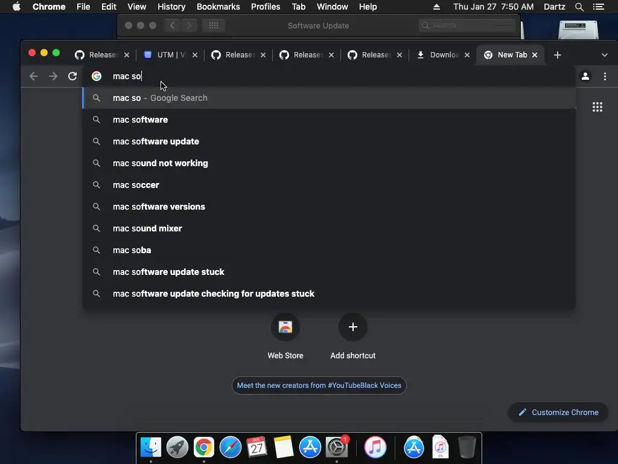
Task: Open System Preferences from the Dock
Action: tap(337, 447)
